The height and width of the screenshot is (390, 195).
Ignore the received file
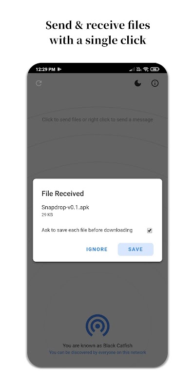(x=97, y=249)
